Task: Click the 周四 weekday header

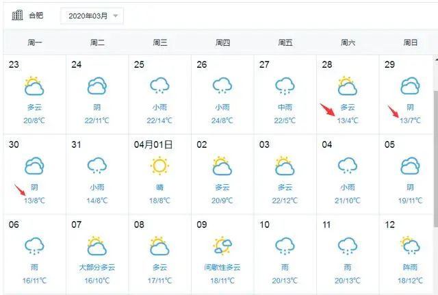Action: (x=222, y=42)
